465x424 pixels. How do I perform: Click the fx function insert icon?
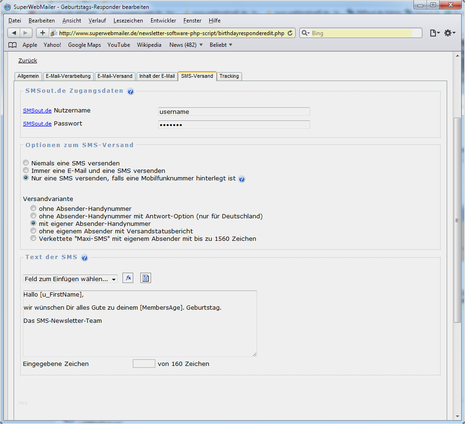click(128, 278)
